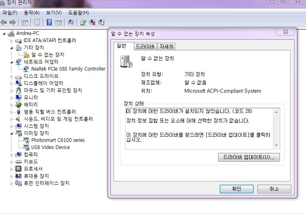The image size is (306, 214).
Task: Select USB Video Device icon
Action: (26, 147)
